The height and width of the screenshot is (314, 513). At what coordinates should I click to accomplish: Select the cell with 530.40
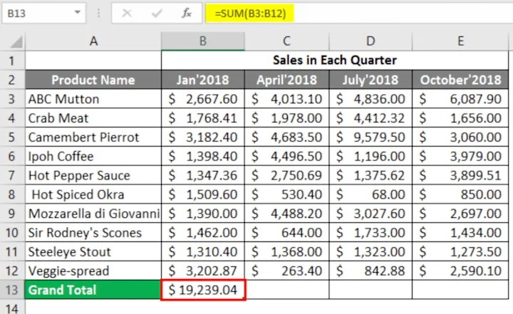[x=286, y=194]
